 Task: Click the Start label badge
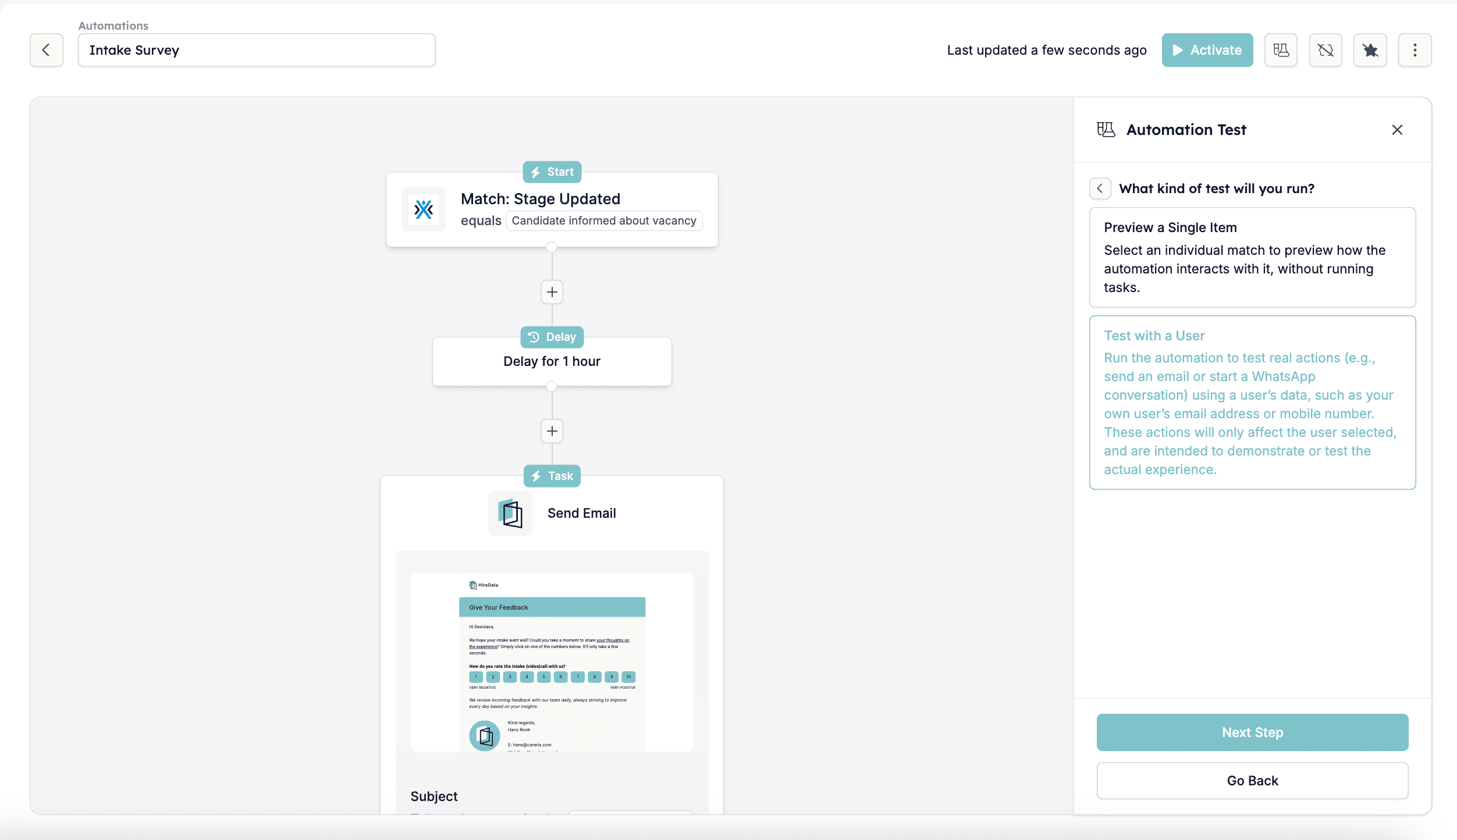(x=552, y=172)
